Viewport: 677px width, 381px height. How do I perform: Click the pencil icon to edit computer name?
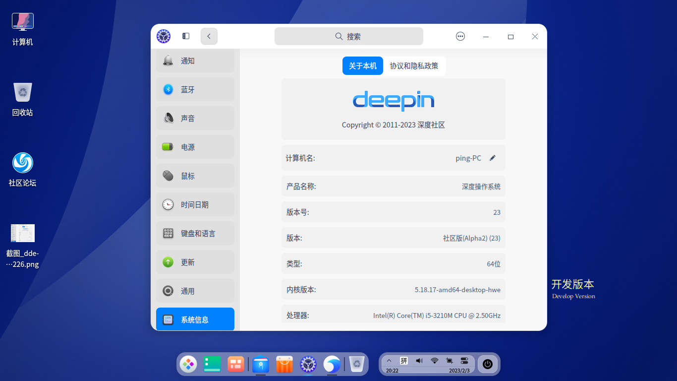pos(493,158)
